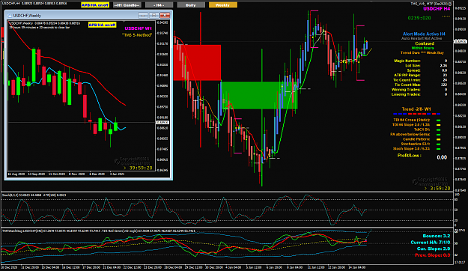
Task: Click the Auto Restart Not Active text
Action: point(422,38)
